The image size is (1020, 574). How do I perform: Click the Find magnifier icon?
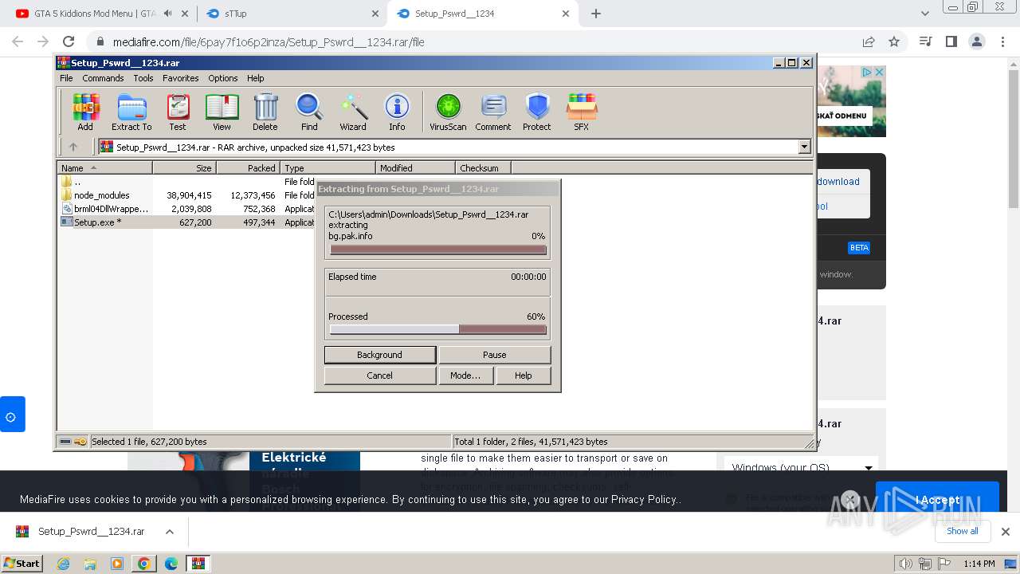point(309,112)
